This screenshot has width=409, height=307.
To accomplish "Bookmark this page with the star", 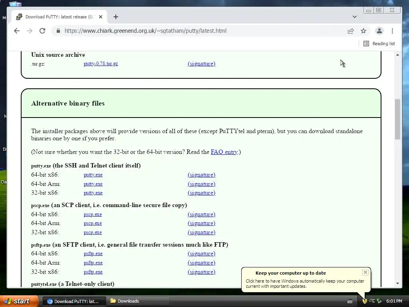I will click(x=363, y=31).
